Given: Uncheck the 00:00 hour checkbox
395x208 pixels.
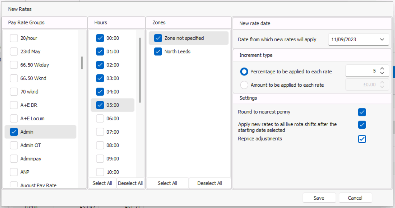Looking at the screenshot, I should 100,38.
